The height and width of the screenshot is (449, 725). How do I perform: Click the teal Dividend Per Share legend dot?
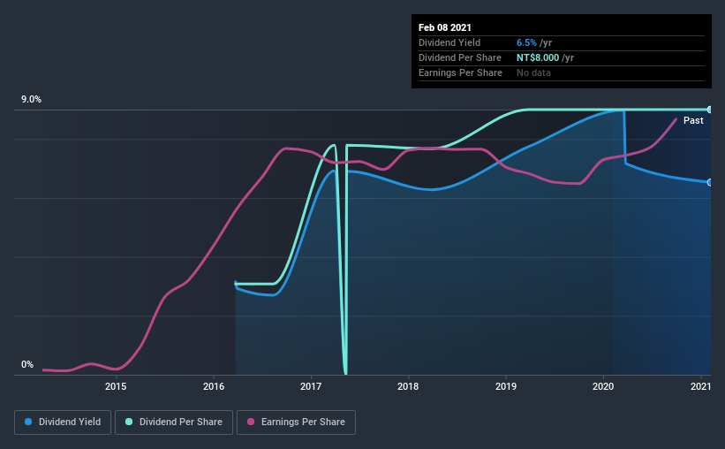(129, 422)
